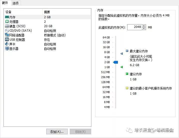Click the memory value field showing 2048
Screen dimensions: 179x138
pyautogui.click(x=135, y=27)
